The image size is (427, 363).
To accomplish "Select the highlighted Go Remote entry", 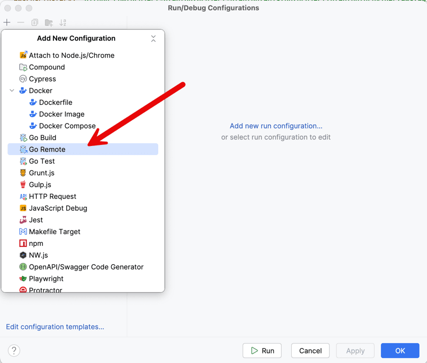I will pos(83,149).
